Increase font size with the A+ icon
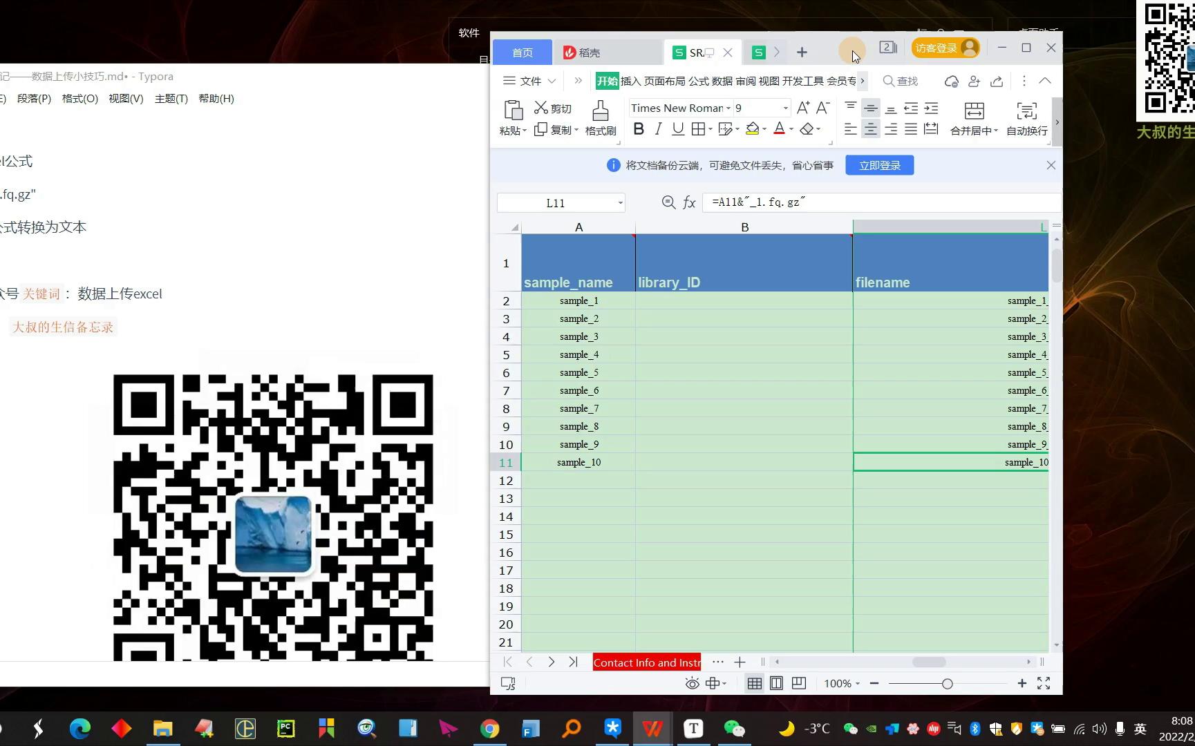Screen dimensions: 1195x746 click(x=803, y=108)
